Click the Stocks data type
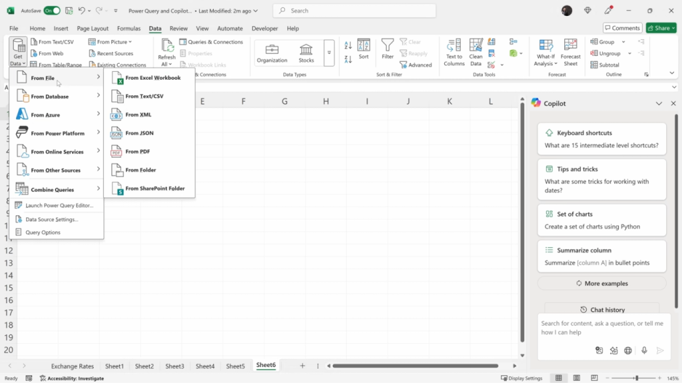Screen dimensions: 682x383 pos(306,53)
